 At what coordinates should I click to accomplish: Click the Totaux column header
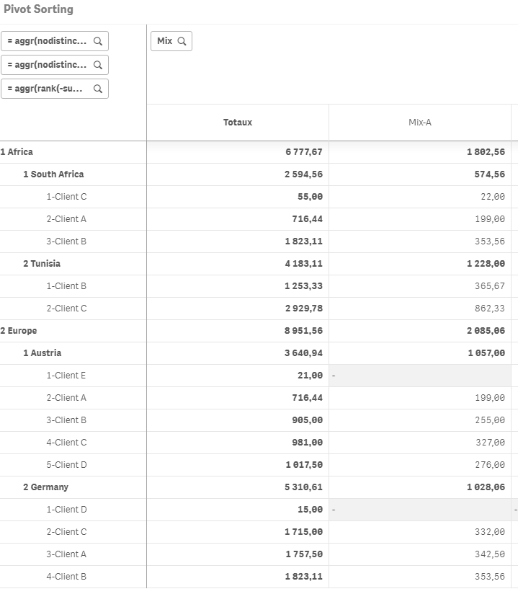(238, 123)
